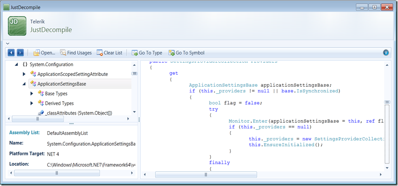Viewport: 398px width, 186px height.
Task: Select ApplicationSettingsBase tree item
Action: tap(61, 84)
